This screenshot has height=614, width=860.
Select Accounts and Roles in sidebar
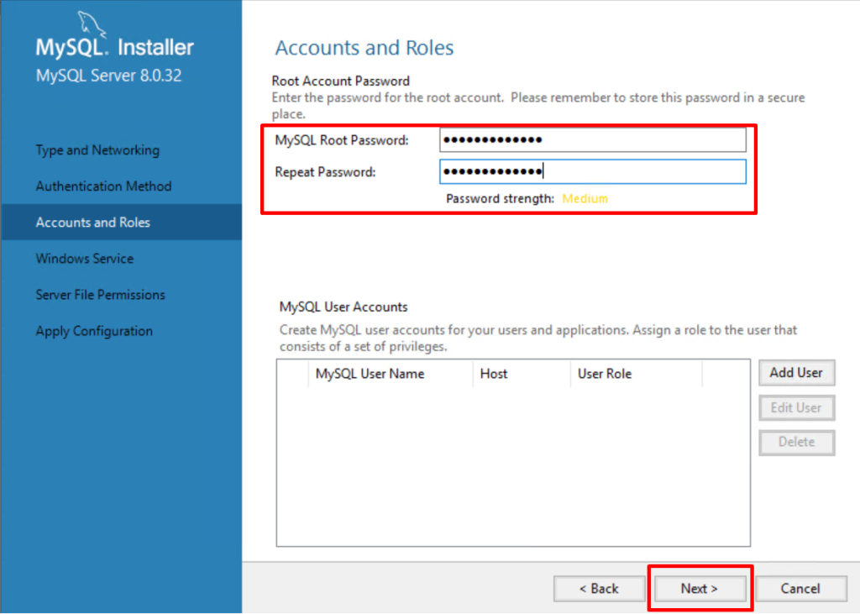[121, 223]
